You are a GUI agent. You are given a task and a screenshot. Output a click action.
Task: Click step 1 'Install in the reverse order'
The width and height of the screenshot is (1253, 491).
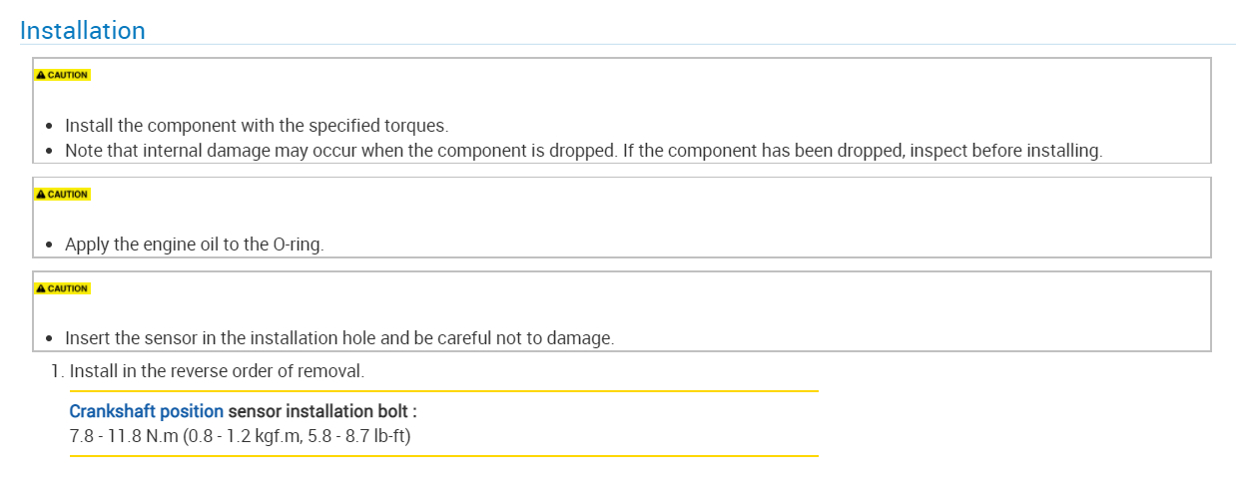click(x=216, y=371)
